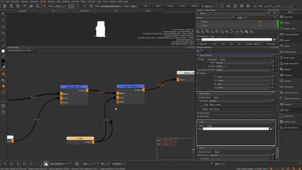Click the Procedural Color white swatch in Layers
Viewport: 302px width, 170px height.
point(237,40)
